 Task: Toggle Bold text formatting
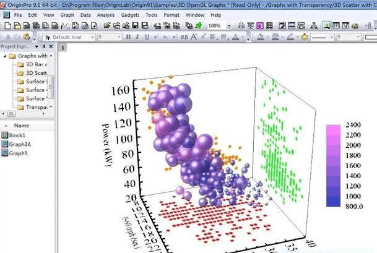(128, 37)
